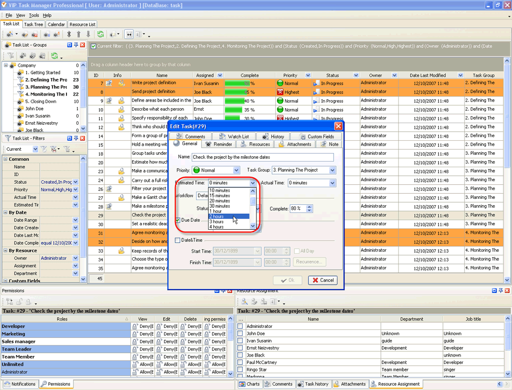This screenshot has height=390, width=512.
Task: Click the open padlock icon in Permissions toolbar
Action: 19,302
